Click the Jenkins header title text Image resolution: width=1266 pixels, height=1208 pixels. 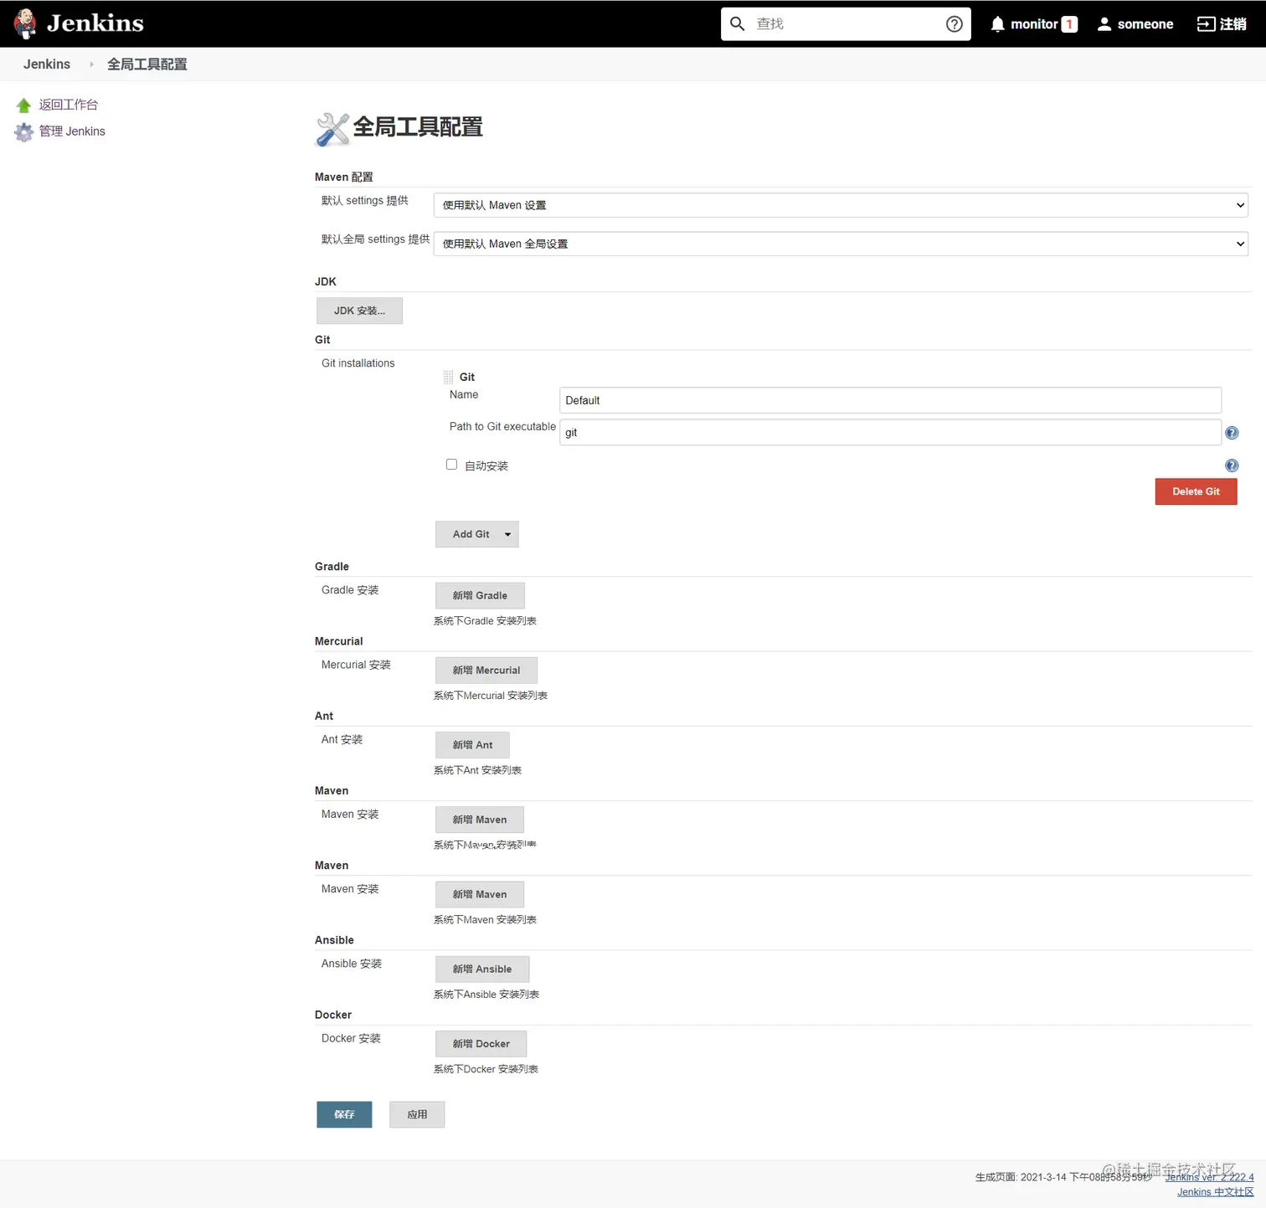point(95,23)
